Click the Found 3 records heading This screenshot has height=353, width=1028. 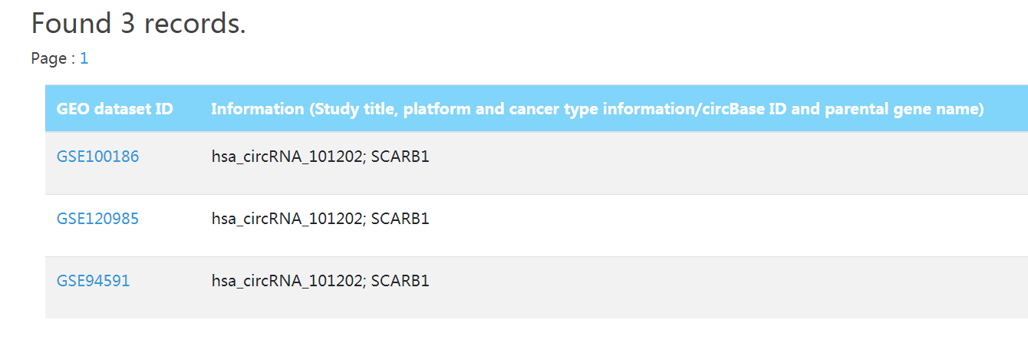pyautogui.click(x=138, y=24)
